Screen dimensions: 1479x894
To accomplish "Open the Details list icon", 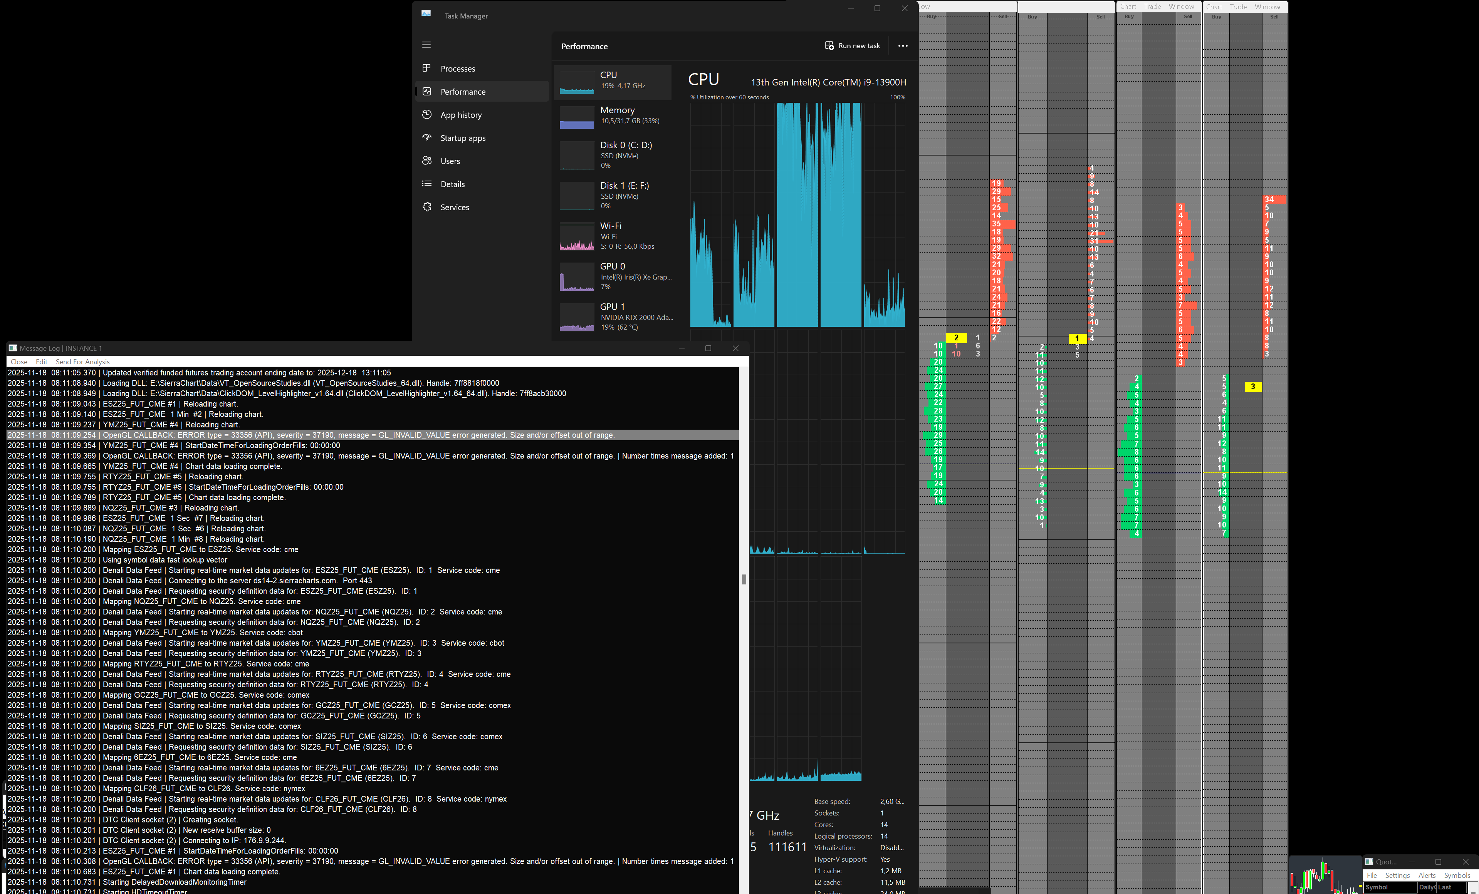I will 426,184.
